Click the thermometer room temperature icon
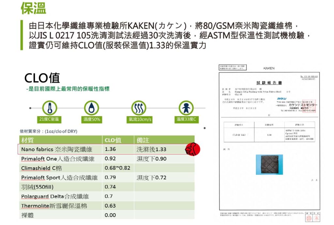Viewport: 334px width, 225px height. (50, 108)
